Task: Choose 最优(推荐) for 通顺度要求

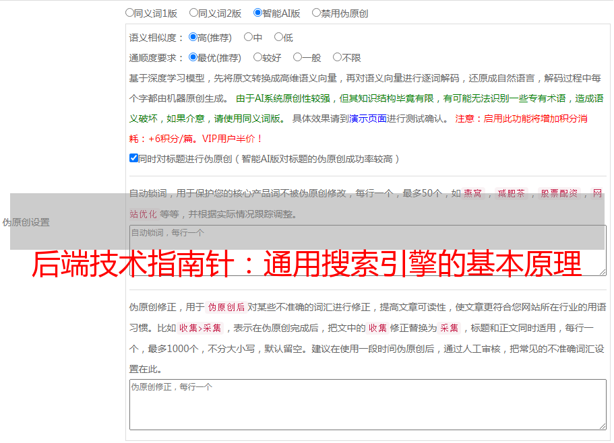Action: pyautogui.click(x=193, y=57)
